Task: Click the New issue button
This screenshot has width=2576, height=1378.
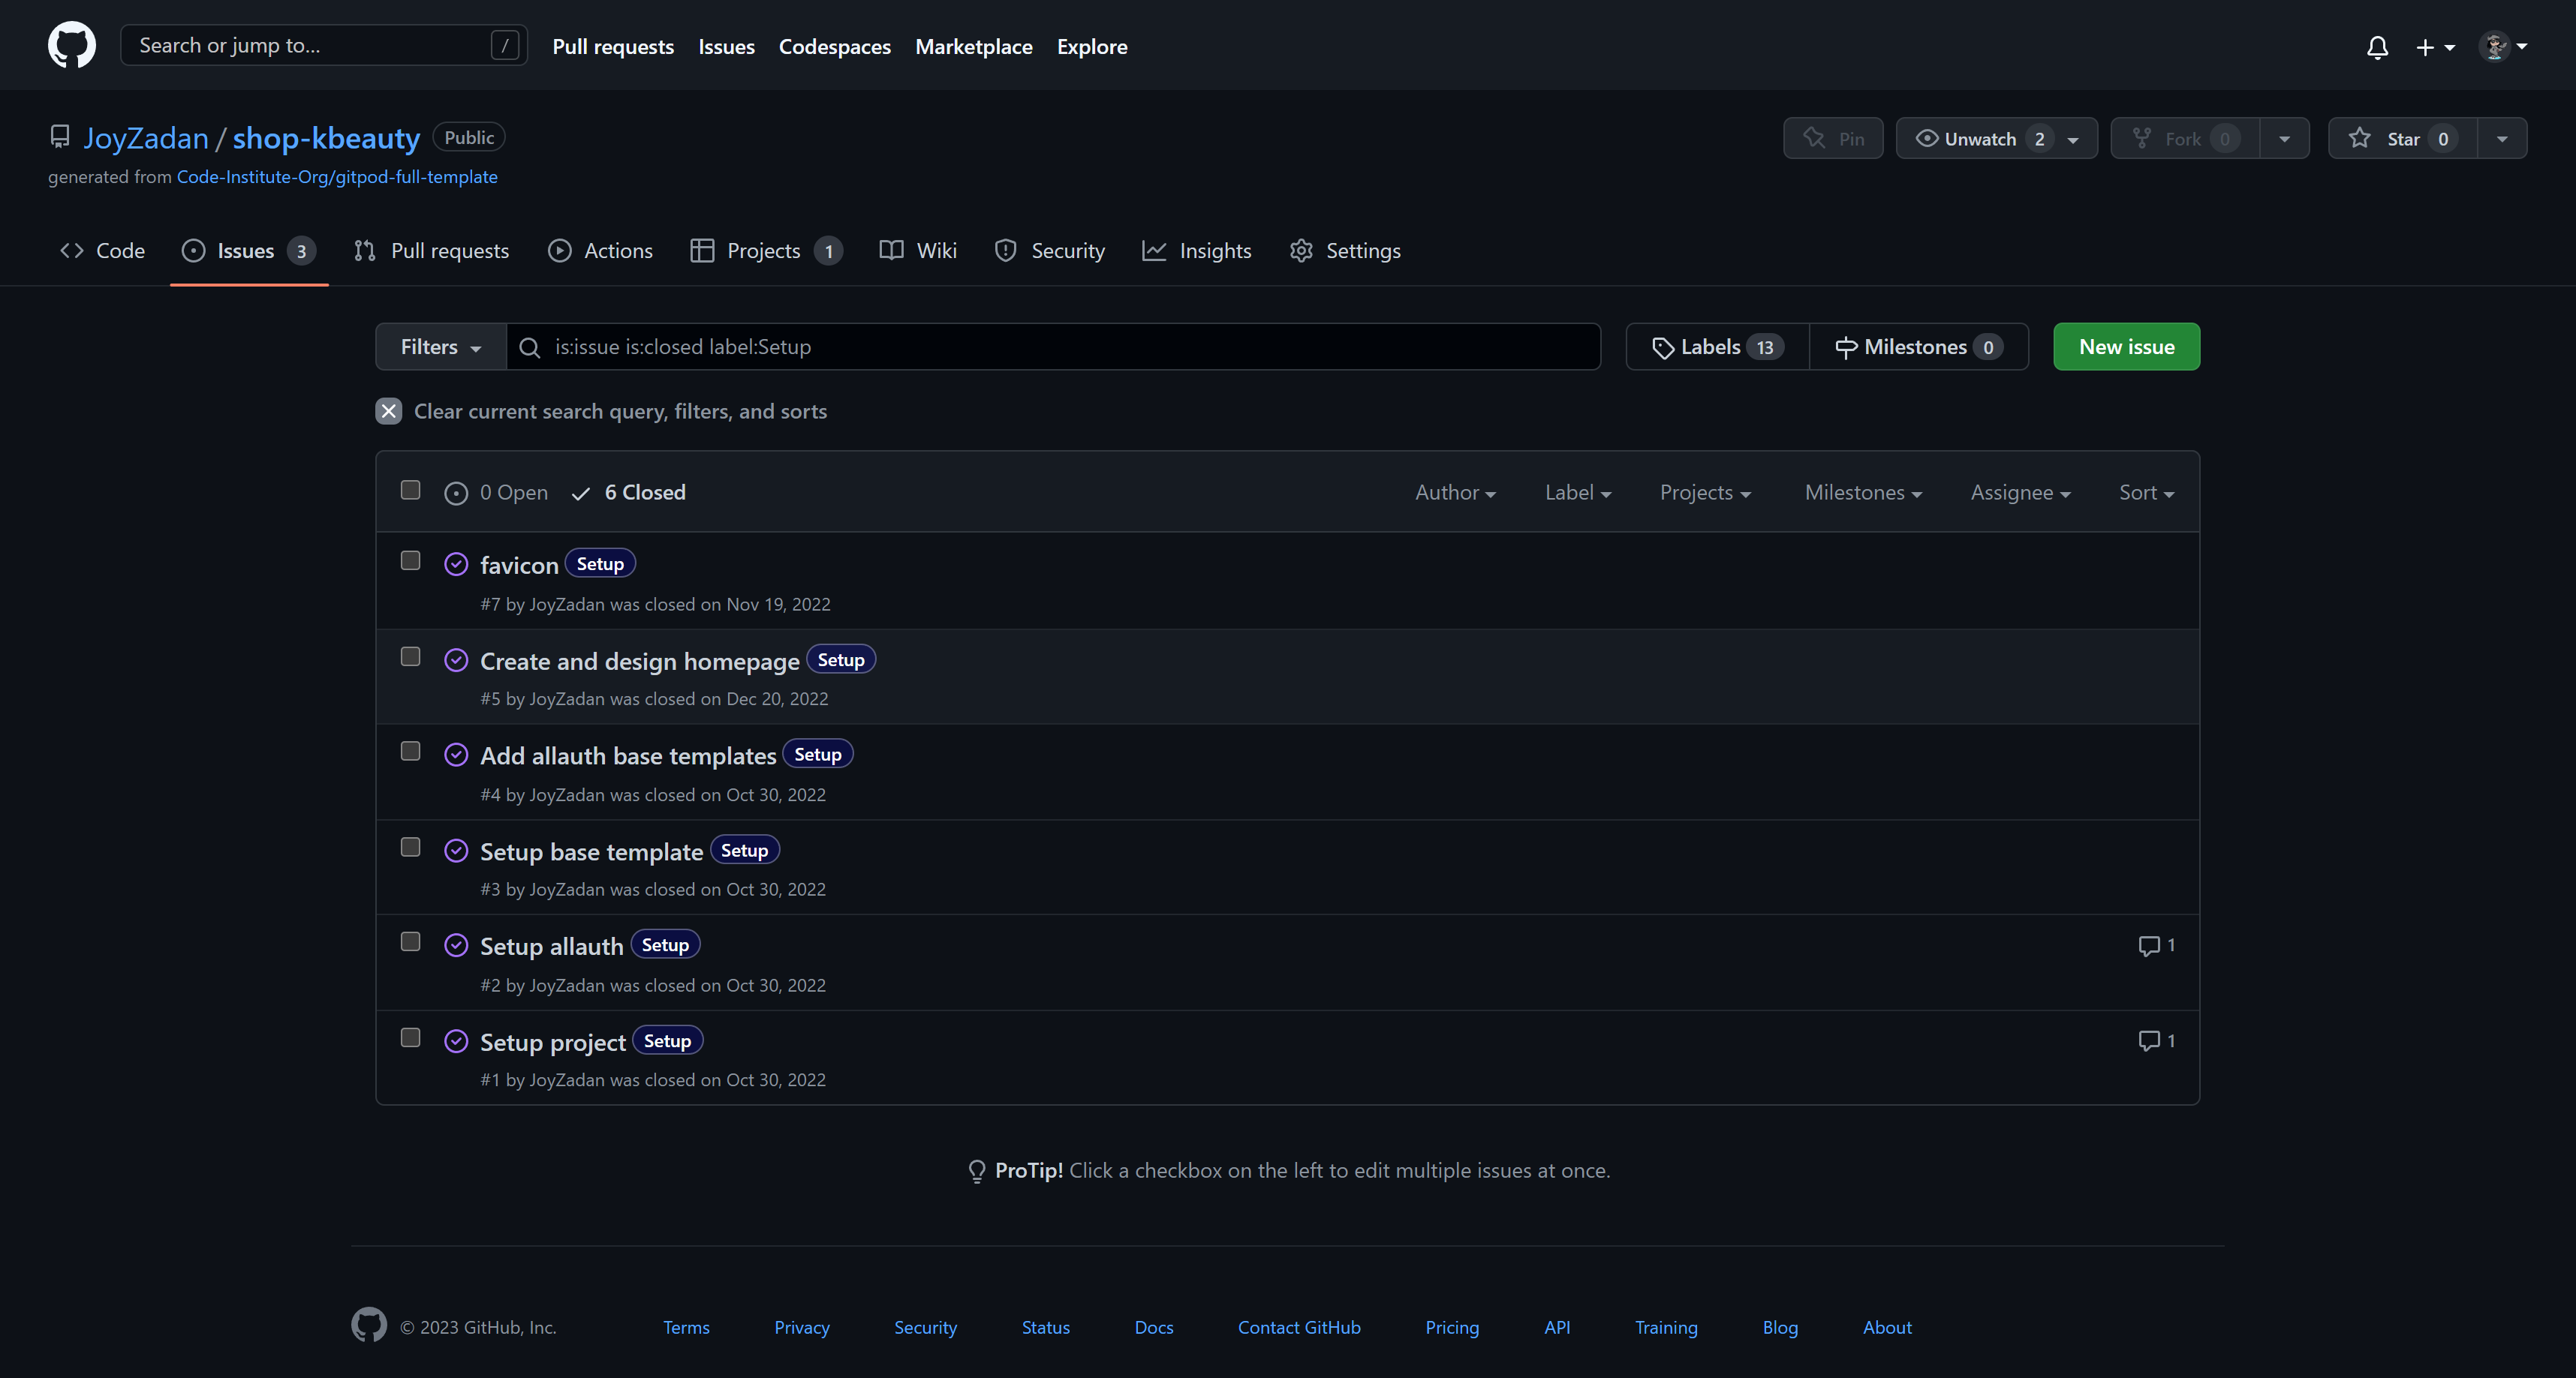Action: pyautogui.click(x=2126, y=347)
